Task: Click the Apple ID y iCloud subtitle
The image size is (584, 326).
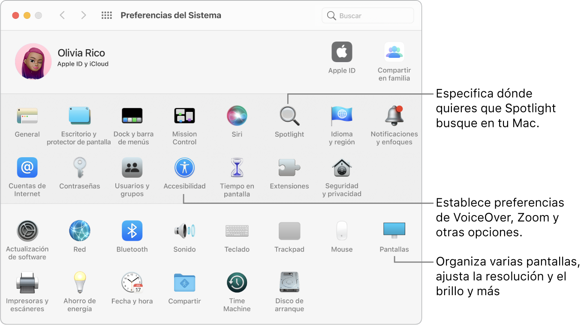Action: [x=83, y=64]
